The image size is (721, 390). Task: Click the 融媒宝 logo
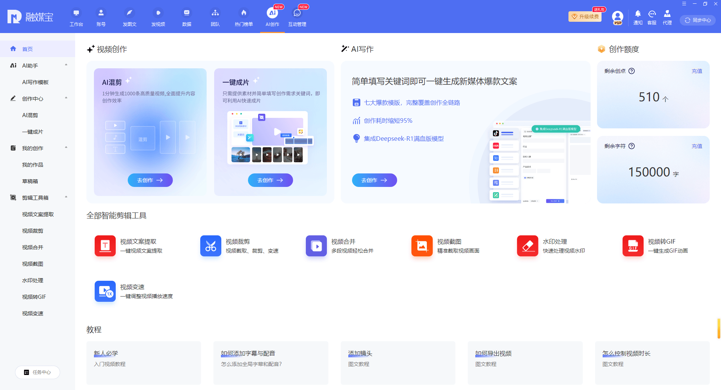click(x=30, y=17)
